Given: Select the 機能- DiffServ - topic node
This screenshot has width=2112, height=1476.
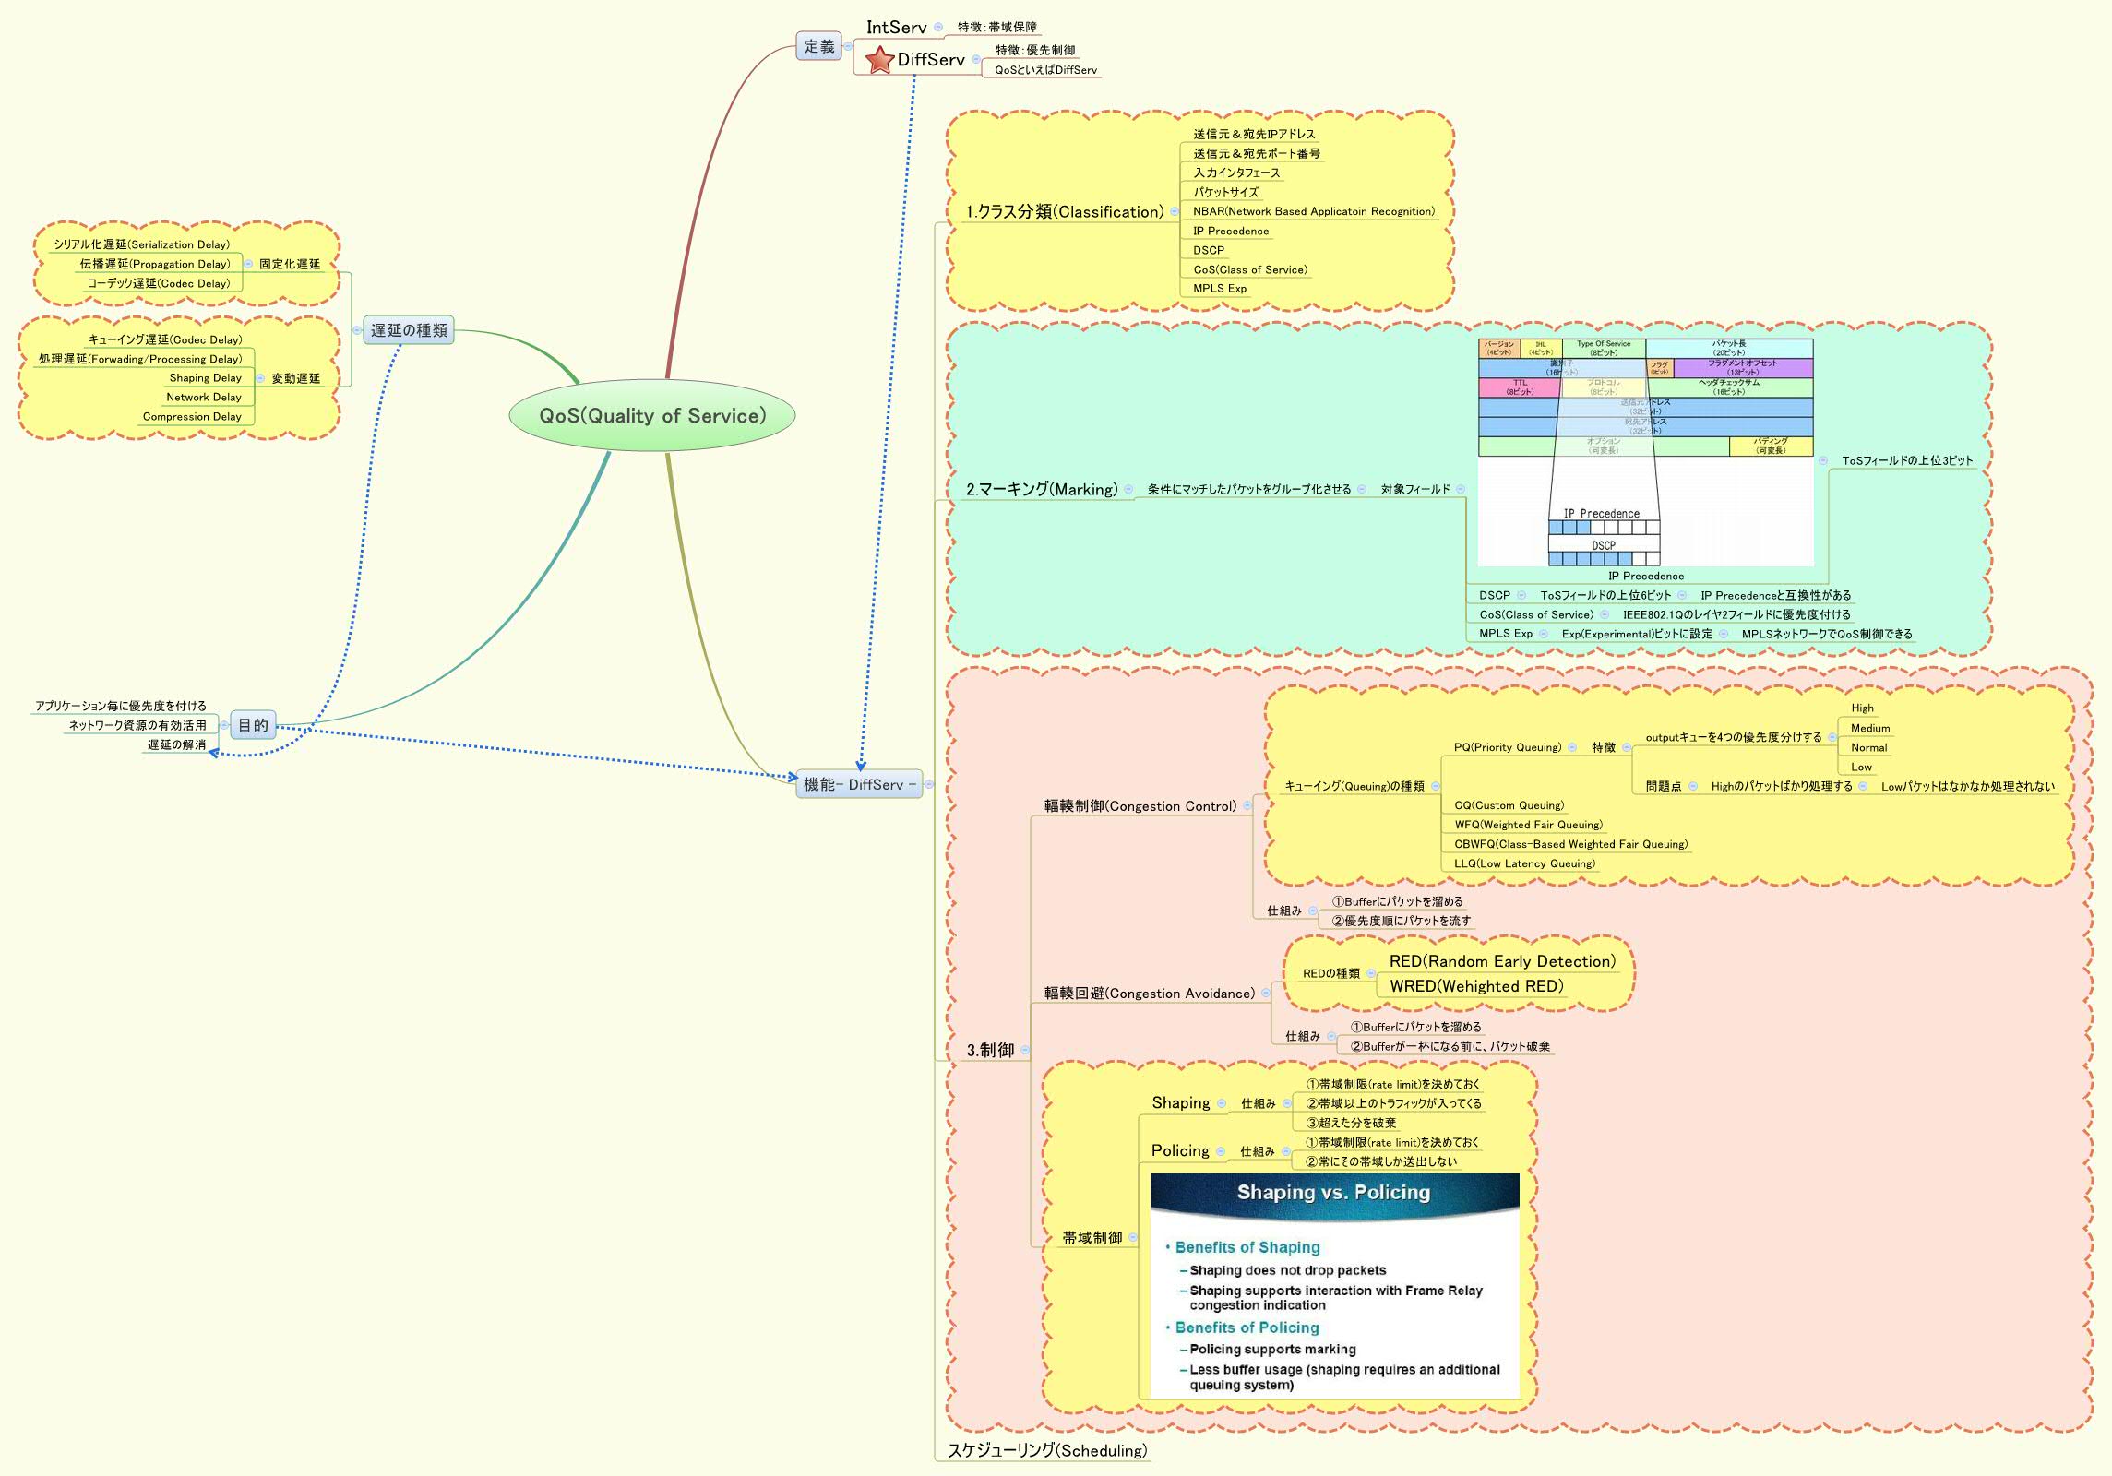Looking at the screenshot, I should click(x=859, y=784).
